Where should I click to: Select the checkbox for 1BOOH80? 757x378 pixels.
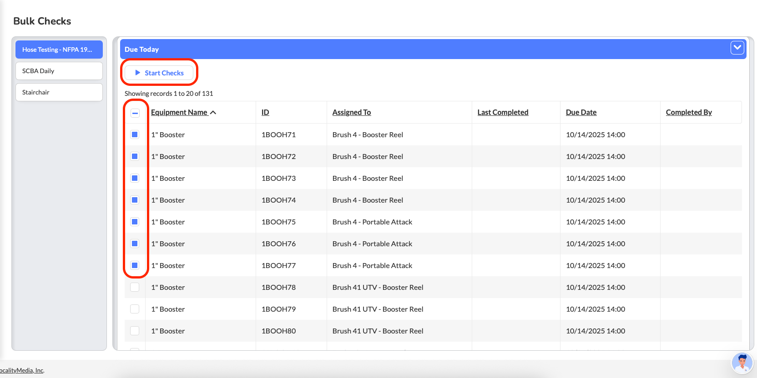135,331
